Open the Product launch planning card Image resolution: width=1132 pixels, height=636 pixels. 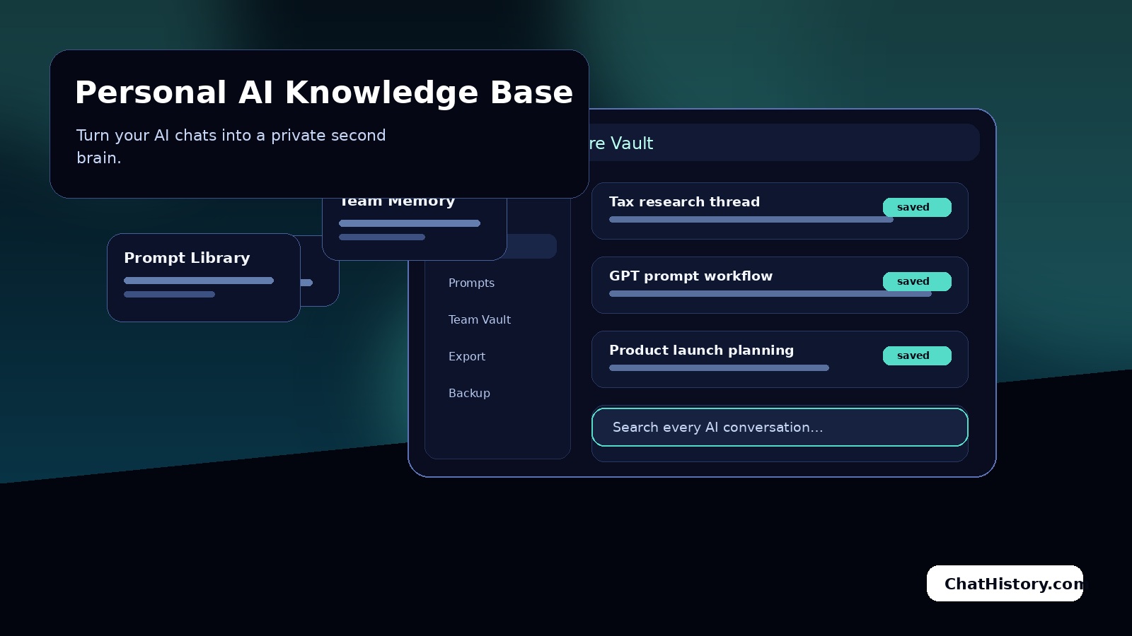pos(780,359)
